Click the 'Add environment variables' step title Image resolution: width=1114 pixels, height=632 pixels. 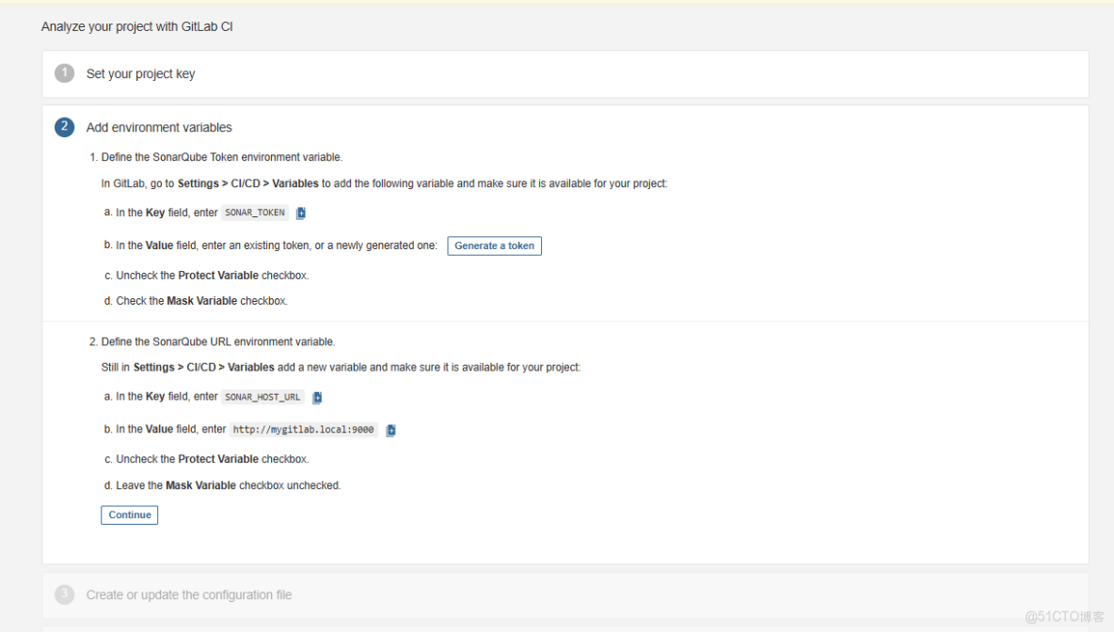(x=158, y=127)
